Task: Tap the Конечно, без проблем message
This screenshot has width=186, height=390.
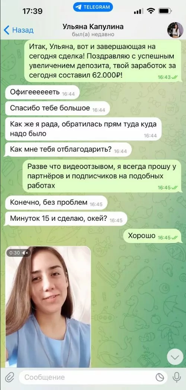Action: click(x=56, y=203)
